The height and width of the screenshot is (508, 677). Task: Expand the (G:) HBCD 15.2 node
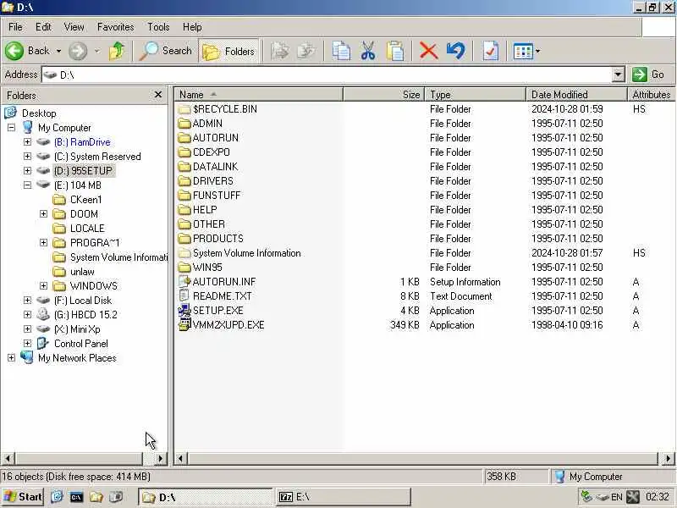tap(27, 314)
